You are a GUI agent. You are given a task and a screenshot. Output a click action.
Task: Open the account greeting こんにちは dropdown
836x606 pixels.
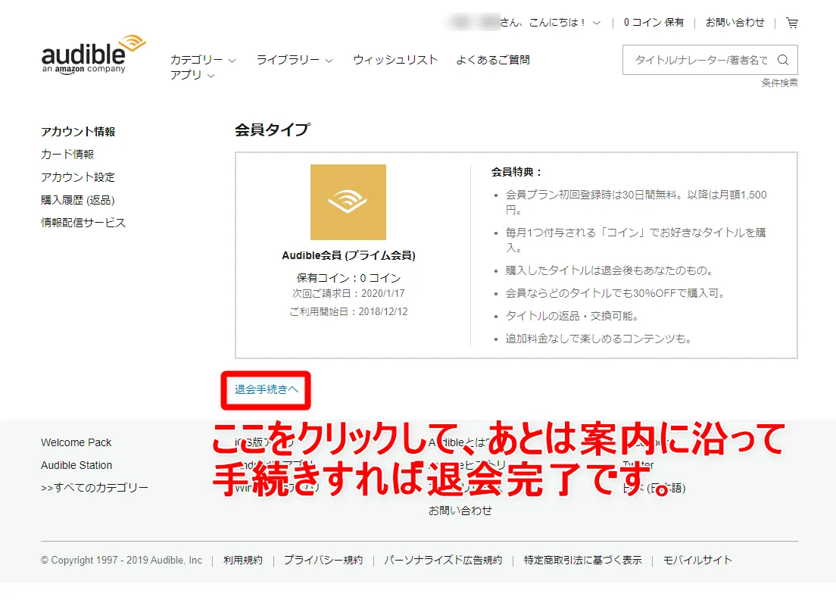click(551, 23)
